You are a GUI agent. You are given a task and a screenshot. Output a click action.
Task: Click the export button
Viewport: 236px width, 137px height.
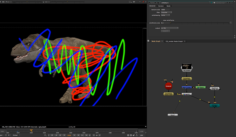165,31
